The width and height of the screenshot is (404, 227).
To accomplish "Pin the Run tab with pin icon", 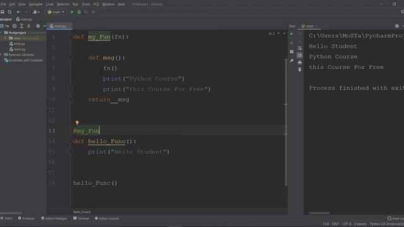I will coord(292,61).
